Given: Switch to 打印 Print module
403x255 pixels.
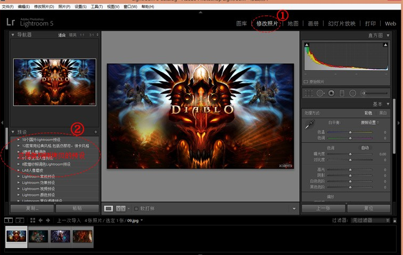Looking at the screenshot, I should [371, 23].
